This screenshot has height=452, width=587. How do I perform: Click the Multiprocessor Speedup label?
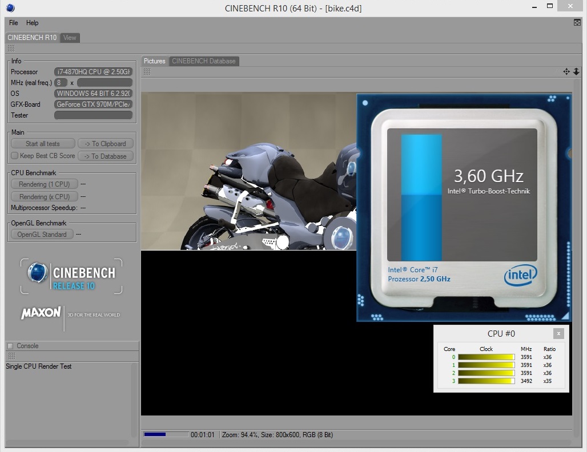(x=44, y=208)
